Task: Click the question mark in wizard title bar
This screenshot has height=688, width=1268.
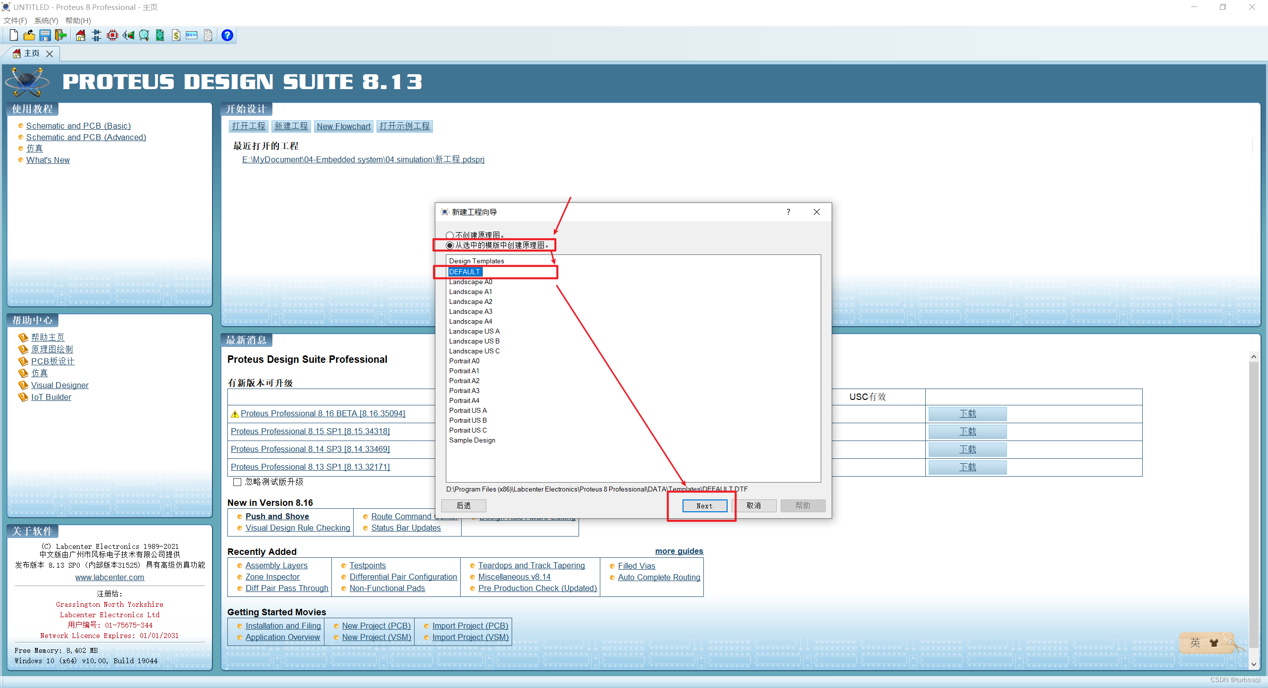Action: point(788,212)
